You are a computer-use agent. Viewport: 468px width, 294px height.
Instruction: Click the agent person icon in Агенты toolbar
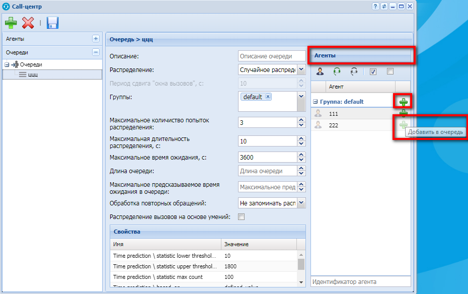coord(320,71)
